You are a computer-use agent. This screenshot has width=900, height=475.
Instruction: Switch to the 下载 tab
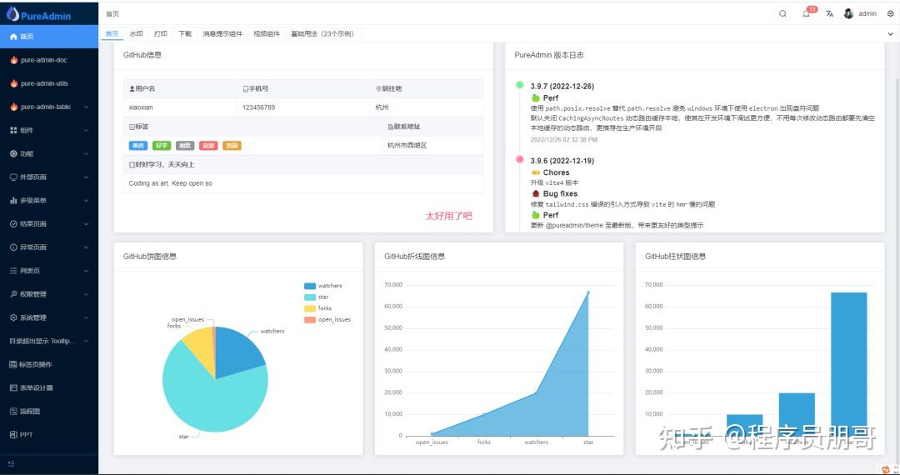pos(185,34)
